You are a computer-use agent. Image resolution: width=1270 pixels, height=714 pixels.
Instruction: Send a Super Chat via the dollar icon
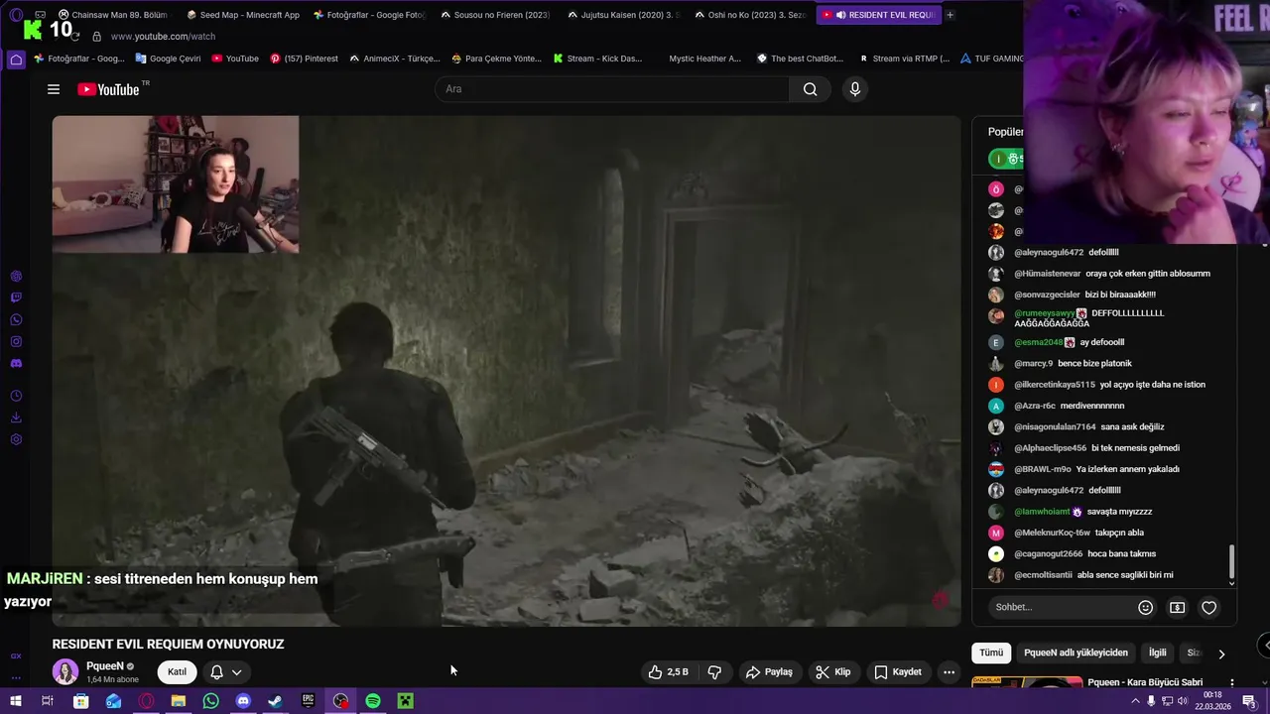click(1177, 607)
